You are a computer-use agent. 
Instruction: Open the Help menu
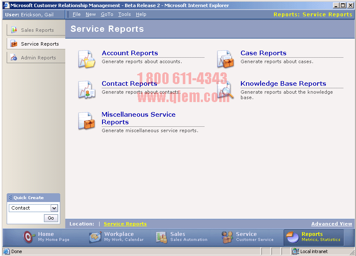tap(141, 14)
